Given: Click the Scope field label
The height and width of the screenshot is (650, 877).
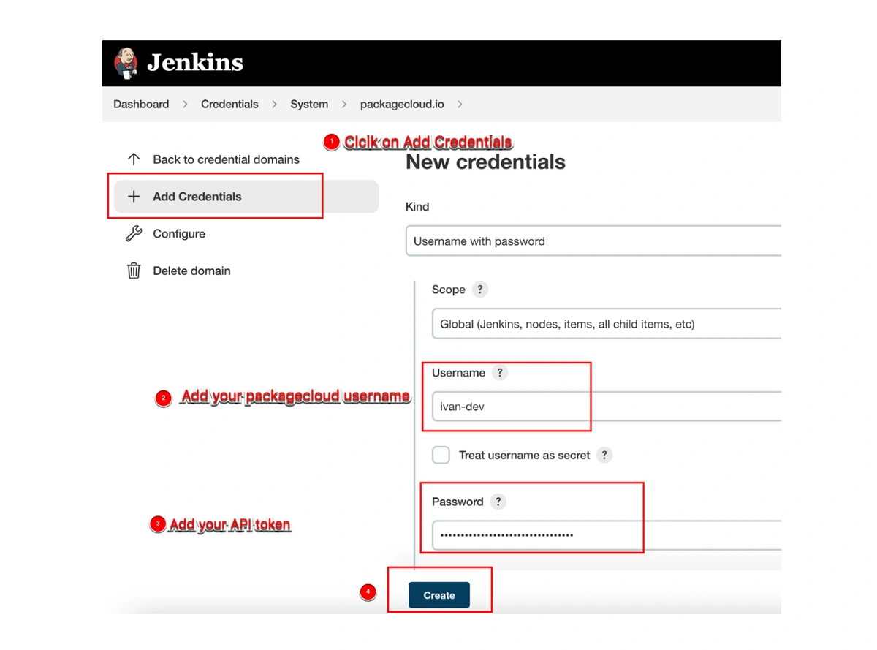Looking at the screenshot, I should pos(449,290).
